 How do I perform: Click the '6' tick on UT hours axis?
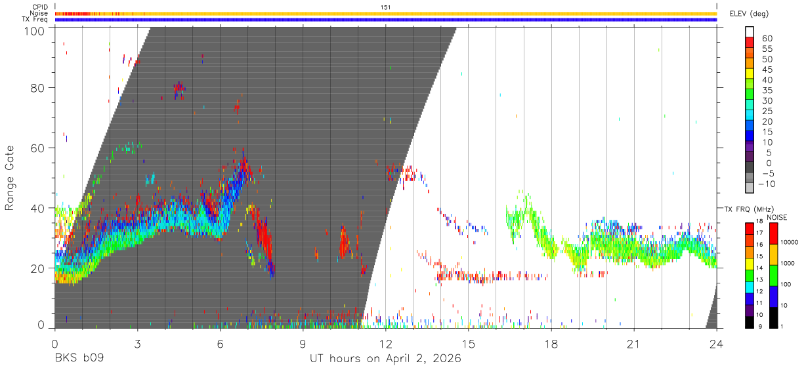click(x=221, y=344)
